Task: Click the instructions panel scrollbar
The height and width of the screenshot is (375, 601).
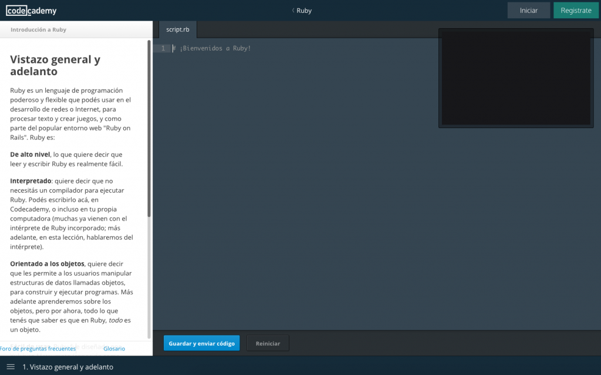Action: click(149, 129)
